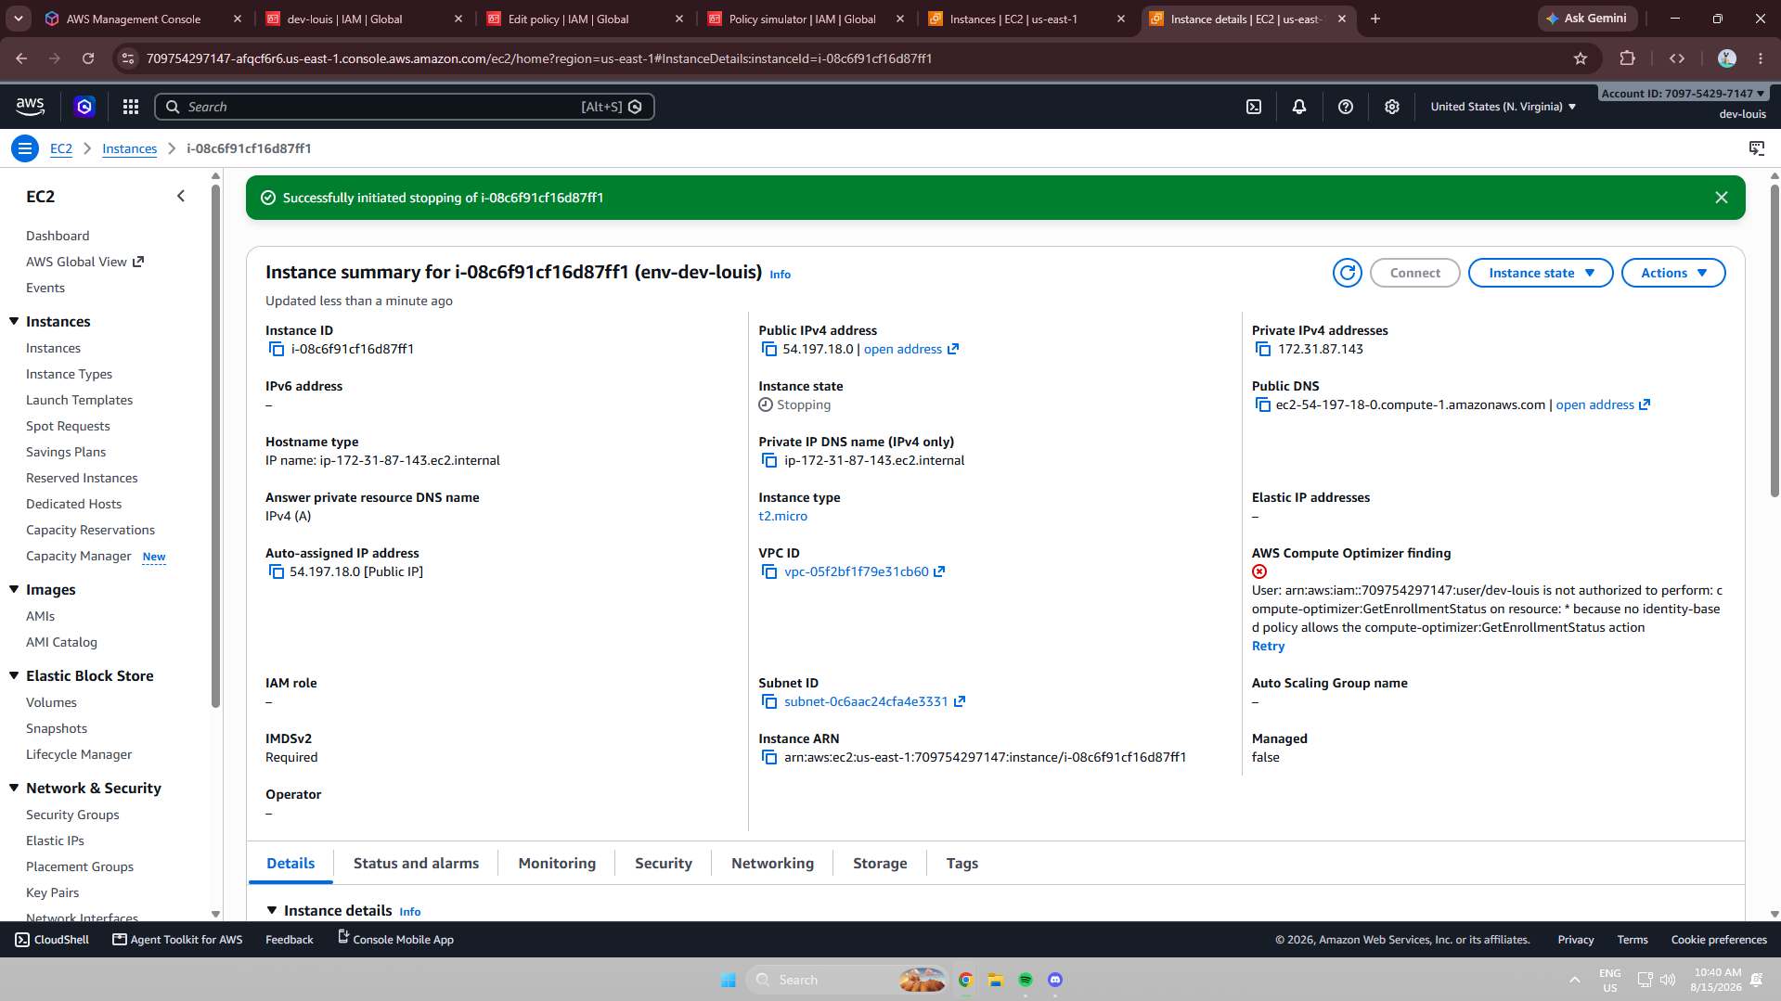
Task: Copy the auto-assigned IP address
Action: [x=277, y=572]
